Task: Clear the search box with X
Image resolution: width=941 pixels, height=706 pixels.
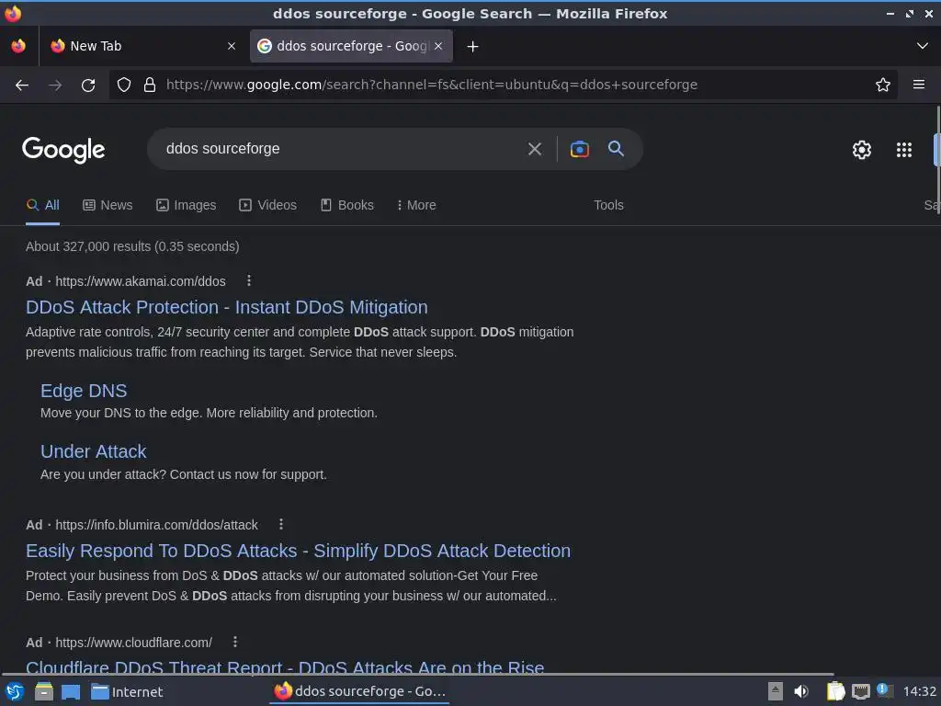Action: click(534, 149)
